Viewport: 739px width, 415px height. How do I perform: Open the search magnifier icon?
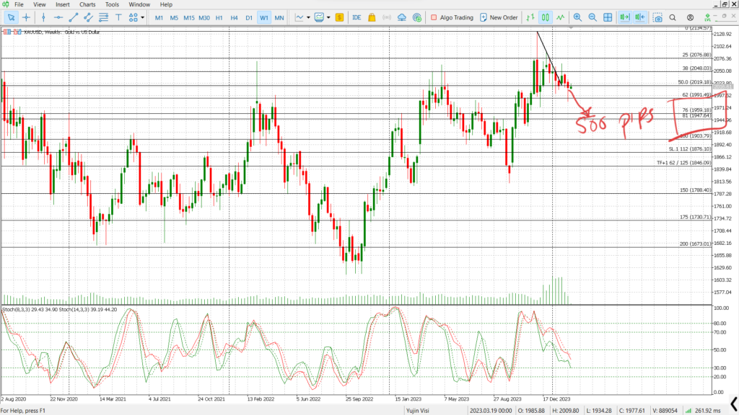click(x=673, y=17)
